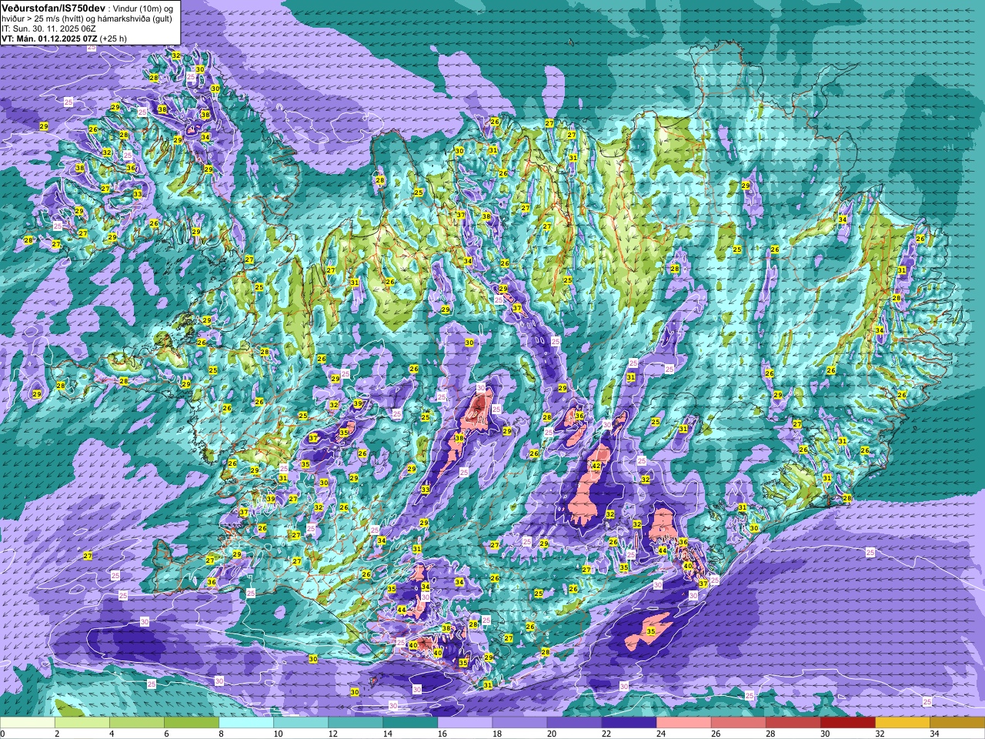Click the legend scale value 34
Viewport: 985px width, 739px height.
point(934,734)
